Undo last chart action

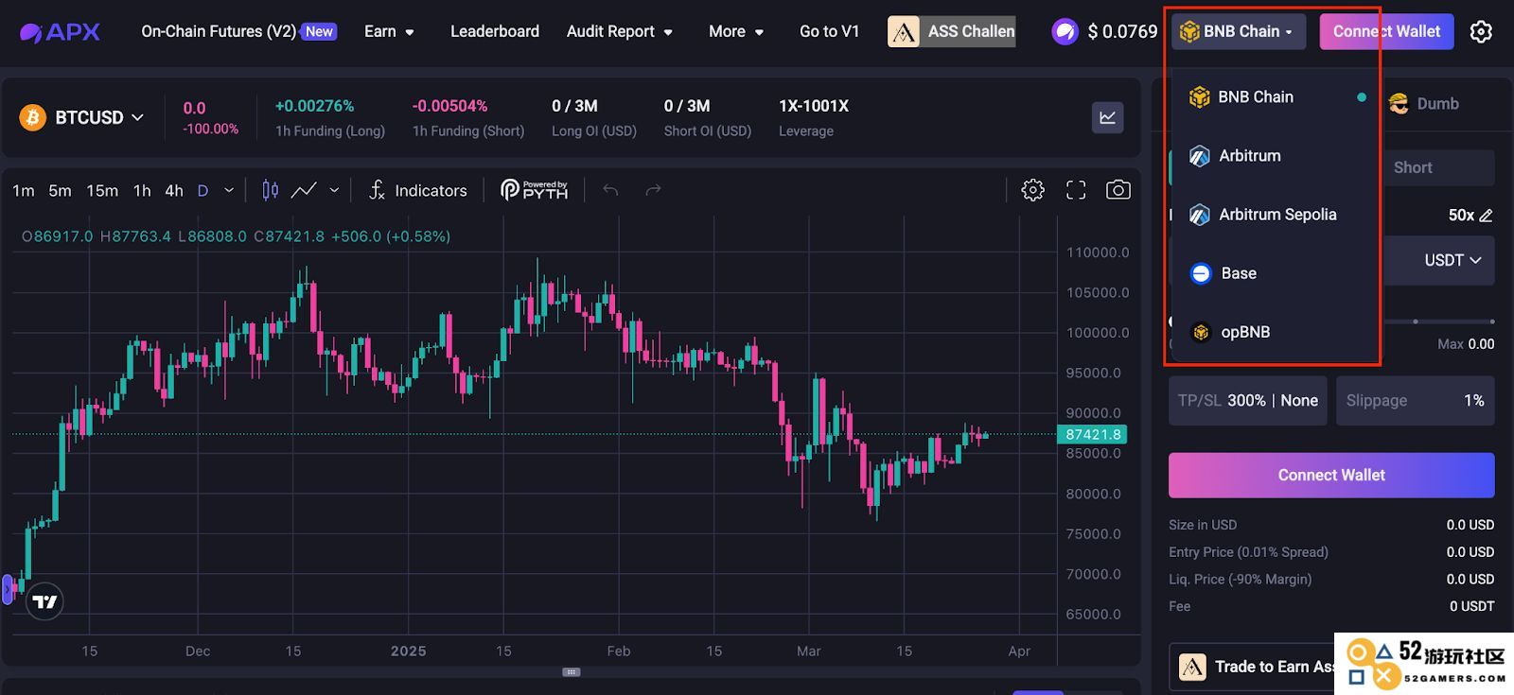point(610,190)
